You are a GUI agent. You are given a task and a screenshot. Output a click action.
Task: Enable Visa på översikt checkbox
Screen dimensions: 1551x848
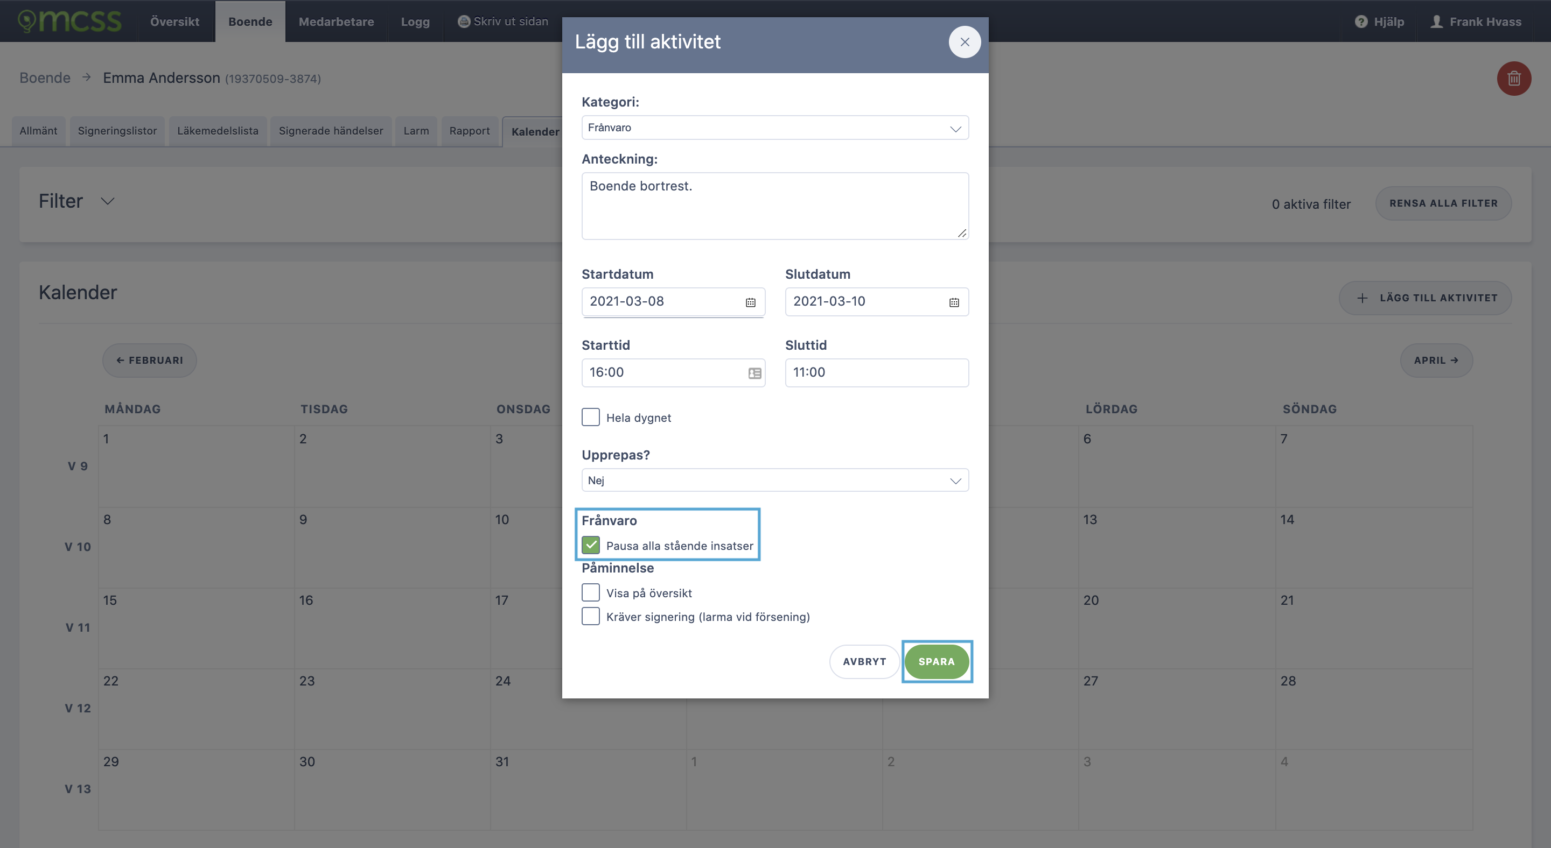click(x=591, y=592)
